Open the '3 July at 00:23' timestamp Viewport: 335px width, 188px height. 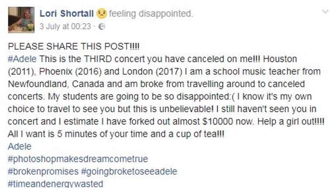click(65, 27)
